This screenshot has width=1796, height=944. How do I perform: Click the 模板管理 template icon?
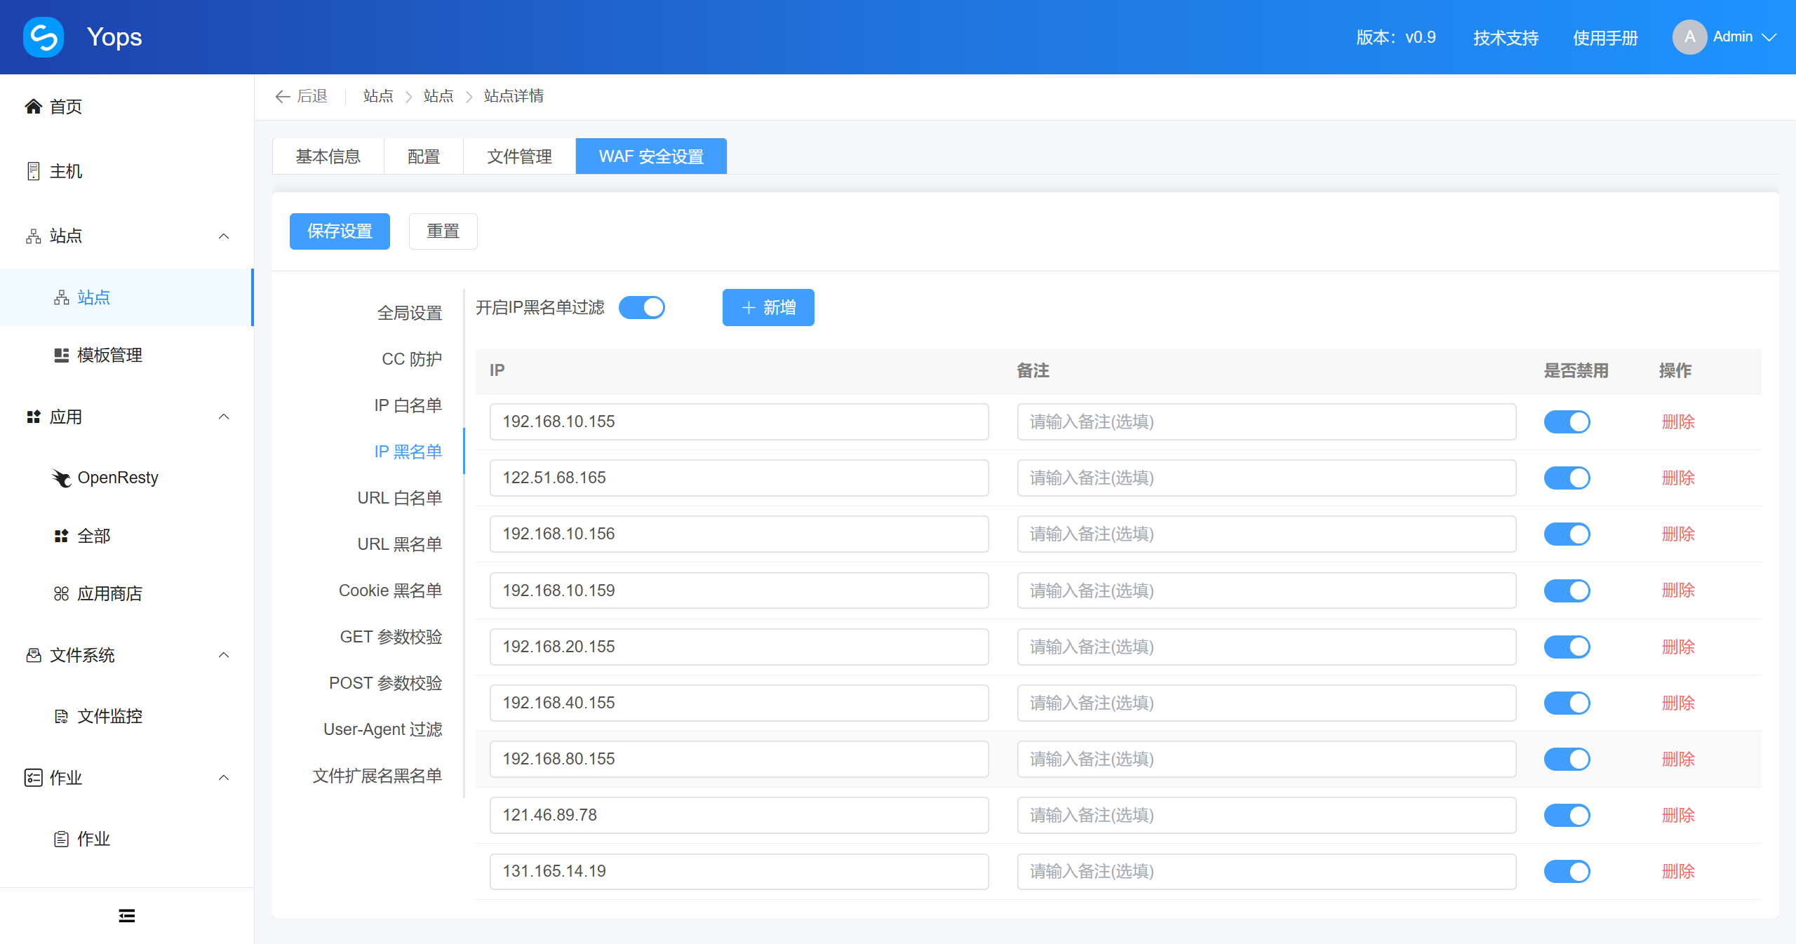pyautogui.click(x=62, y=355)
